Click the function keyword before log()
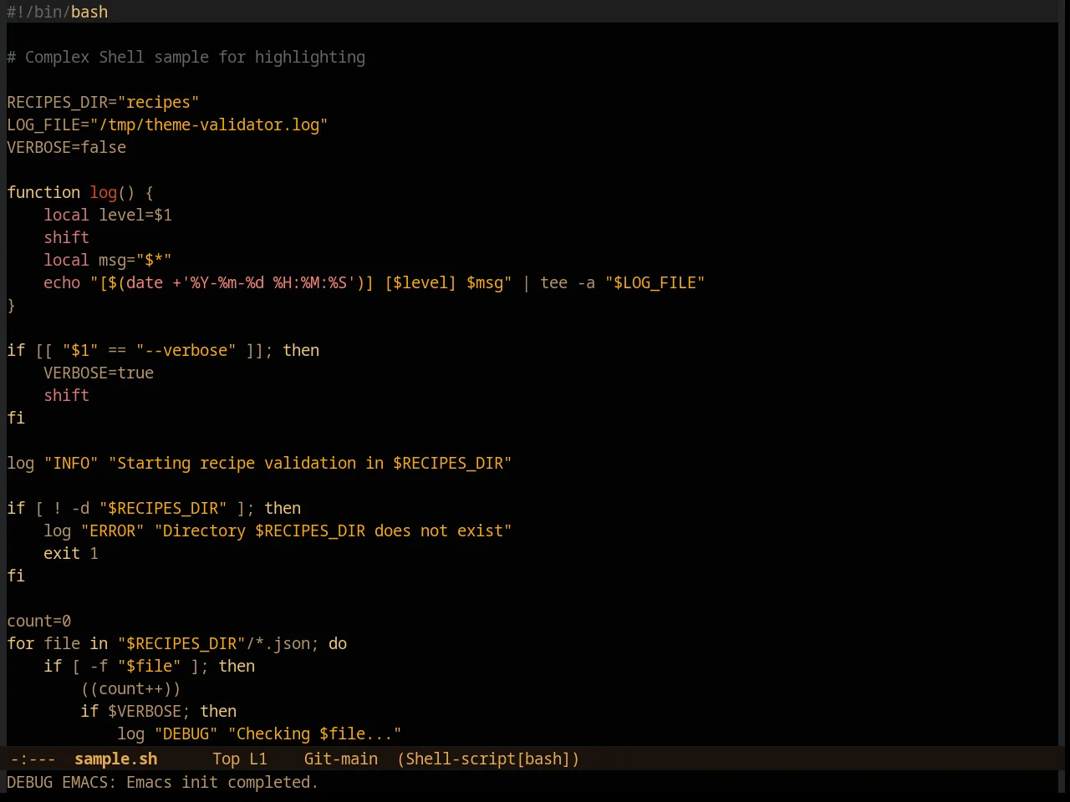The image size is (1070, 802). pos(43,192)
